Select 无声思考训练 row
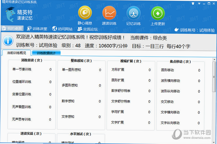217x144 pixels. click(x=31, y=119)
